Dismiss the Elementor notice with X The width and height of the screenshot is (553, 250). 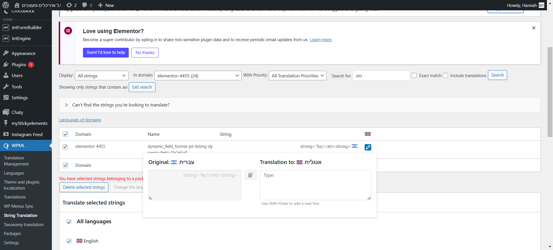pos(534,28)
